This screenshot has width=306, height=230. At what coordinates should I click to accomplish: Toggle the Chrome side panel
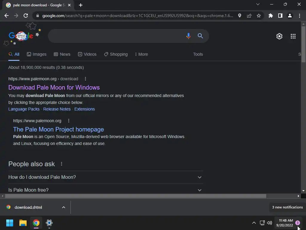pos(280,16)
